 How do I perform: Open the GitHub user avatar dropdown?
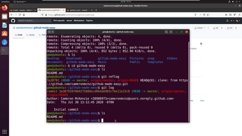click(x=238, y=21)
